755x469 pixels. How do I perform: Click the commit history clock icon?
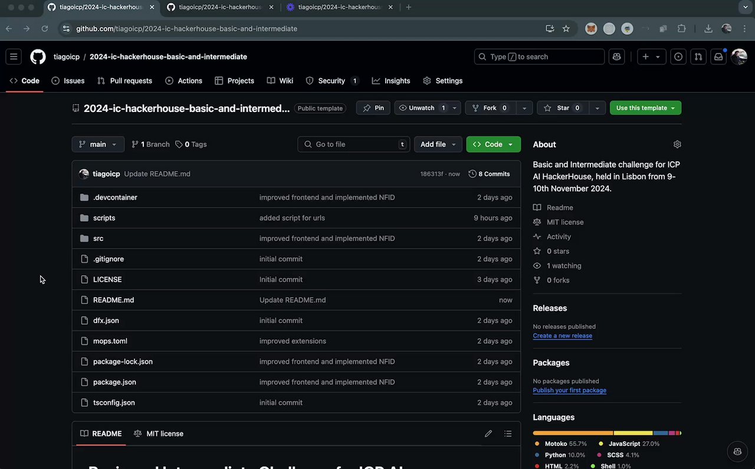tap(472, 174)
